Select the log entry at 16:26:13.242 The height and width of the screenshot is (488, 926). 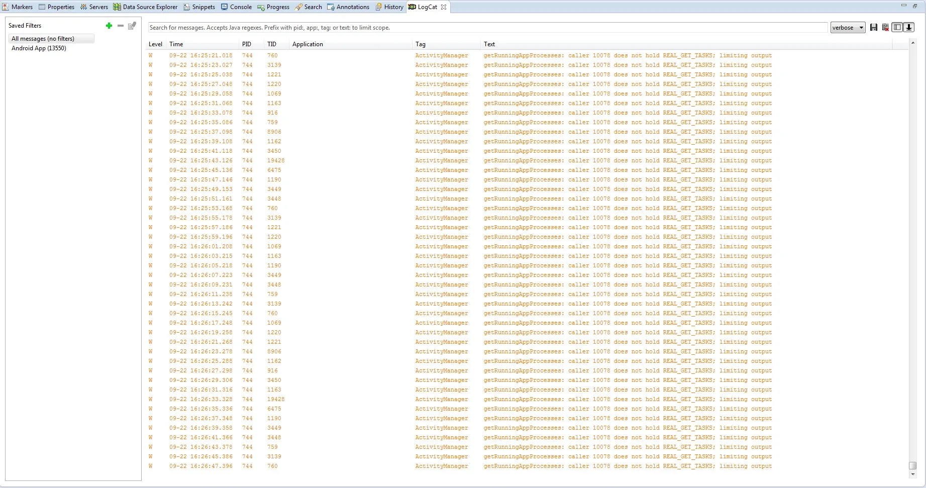pos(527,304)
